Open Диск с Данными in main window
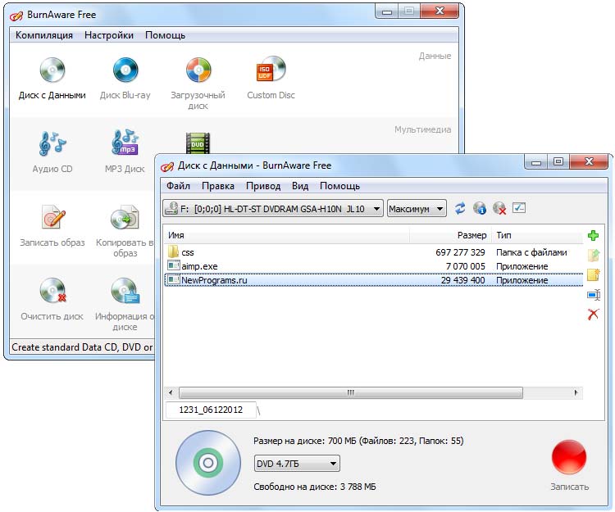 pos(52,79)
